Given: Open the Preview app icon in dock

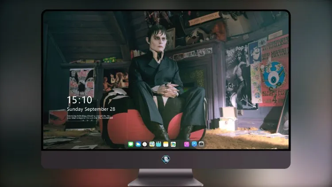Looking at the screenshot, I should pyautogui.click(x=152, y=144).
